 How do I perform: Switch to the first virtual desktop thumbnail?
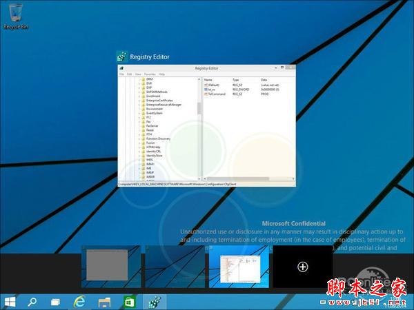[111, 266]
